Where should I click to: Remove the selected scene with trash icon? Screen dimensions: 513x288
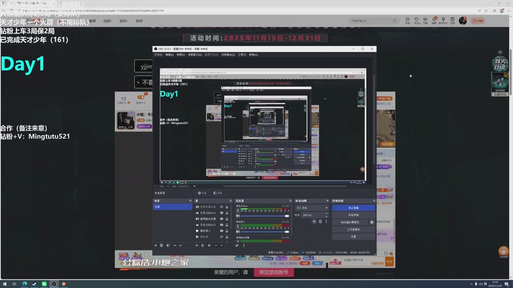coord(162,246)
